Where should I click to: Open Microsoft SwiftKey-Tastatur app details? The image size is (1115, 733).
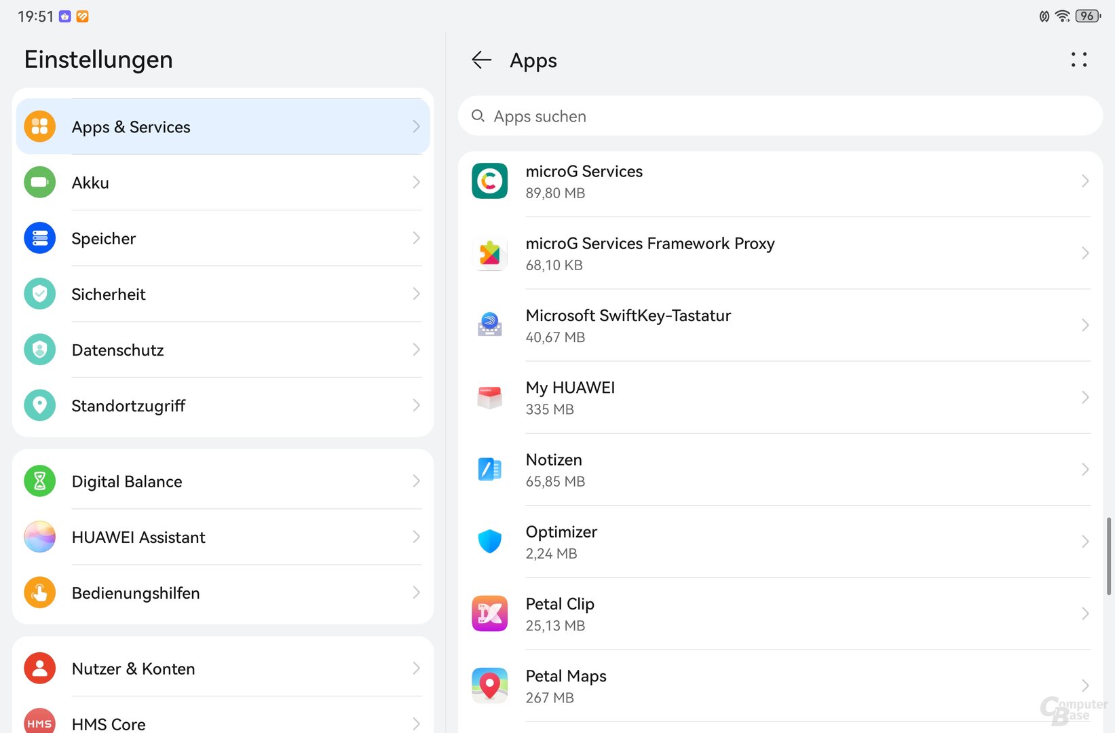point(780,325)
